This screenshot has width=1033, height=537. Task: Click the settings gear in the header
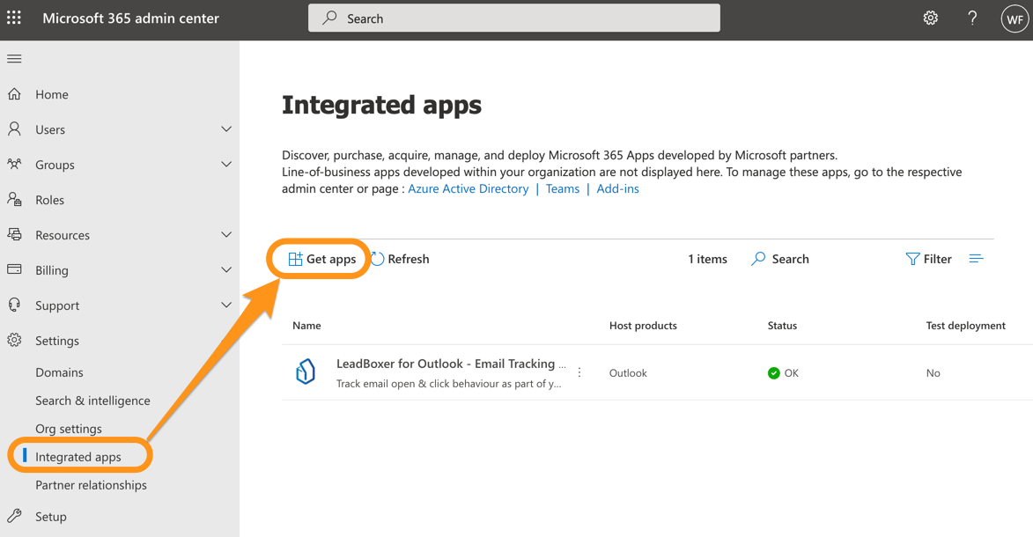tap(930, 18)
